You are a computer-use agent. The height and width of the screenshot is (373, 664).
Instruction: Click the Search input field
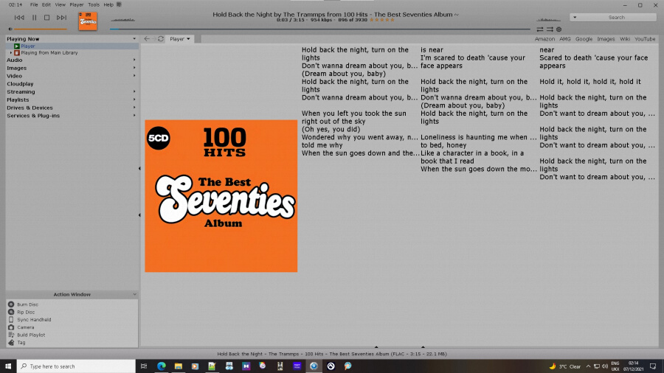tap(617, 18)
